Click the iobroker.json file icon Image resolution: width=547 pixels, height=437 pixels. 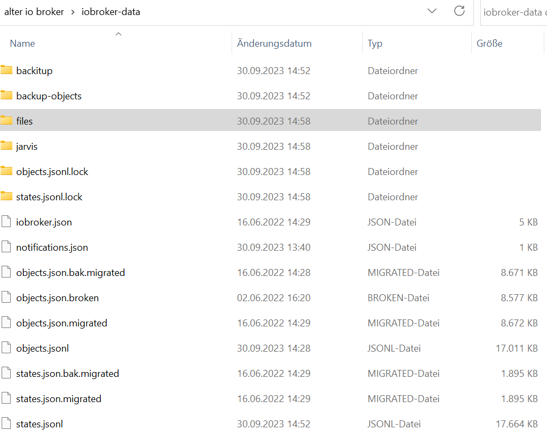pos(6,222)
